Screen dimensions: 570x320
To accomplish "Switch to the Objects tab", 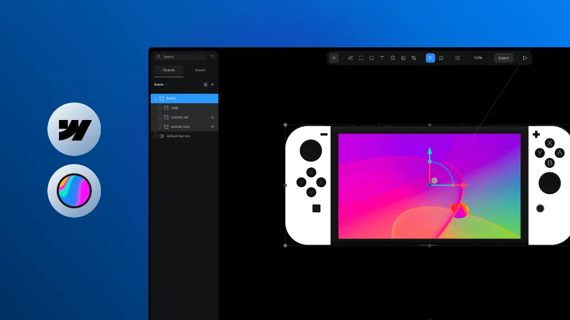I will [x=169, y=70].
